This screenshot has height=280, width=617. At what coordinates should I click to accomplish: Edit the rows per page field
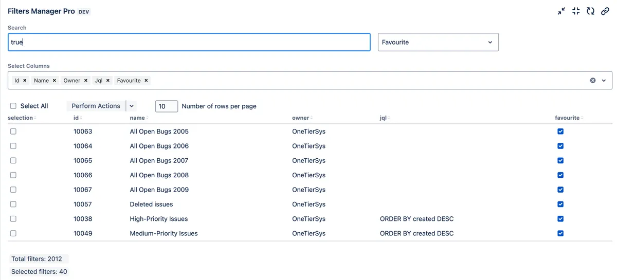pyautogui.click(x=167, y=106)
